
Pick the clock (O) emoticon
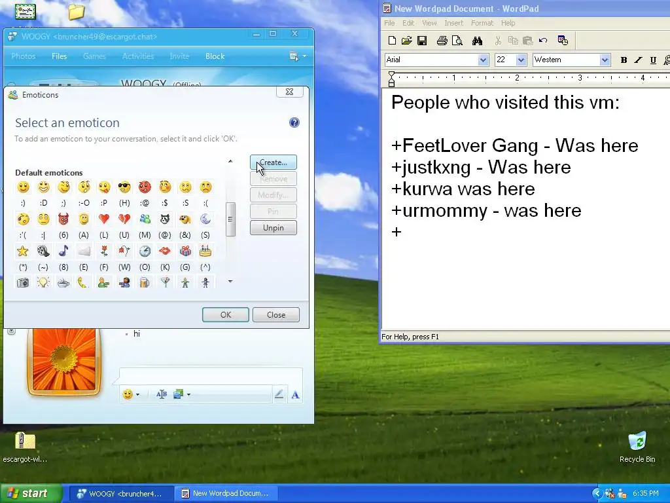145,251
